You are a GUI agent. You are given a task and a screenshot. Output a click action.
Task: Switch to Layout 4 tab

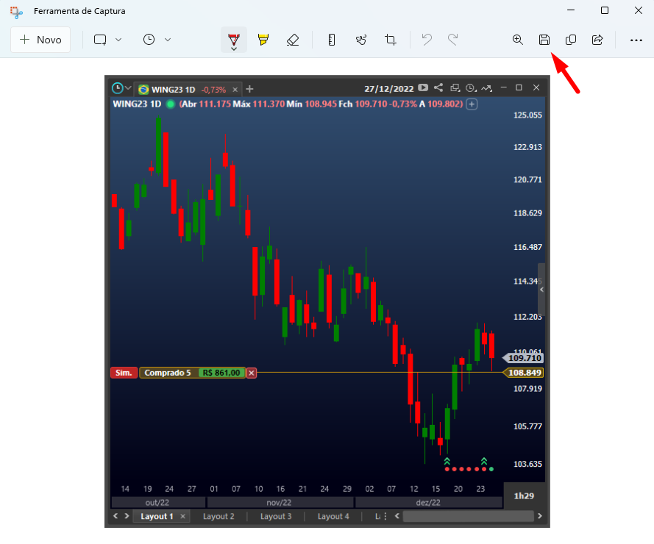(x=333, y=516)
